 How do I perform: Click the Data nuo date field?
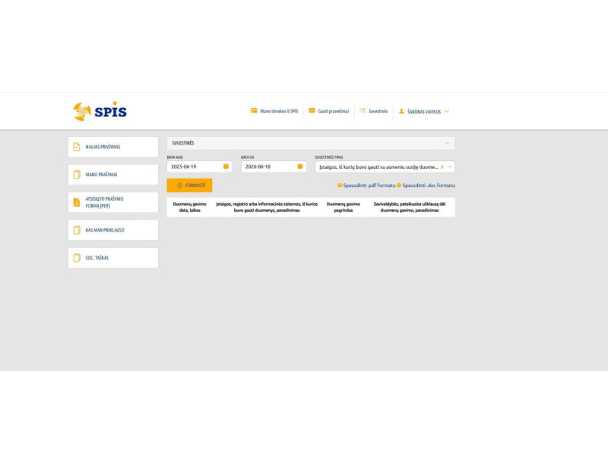200,166
